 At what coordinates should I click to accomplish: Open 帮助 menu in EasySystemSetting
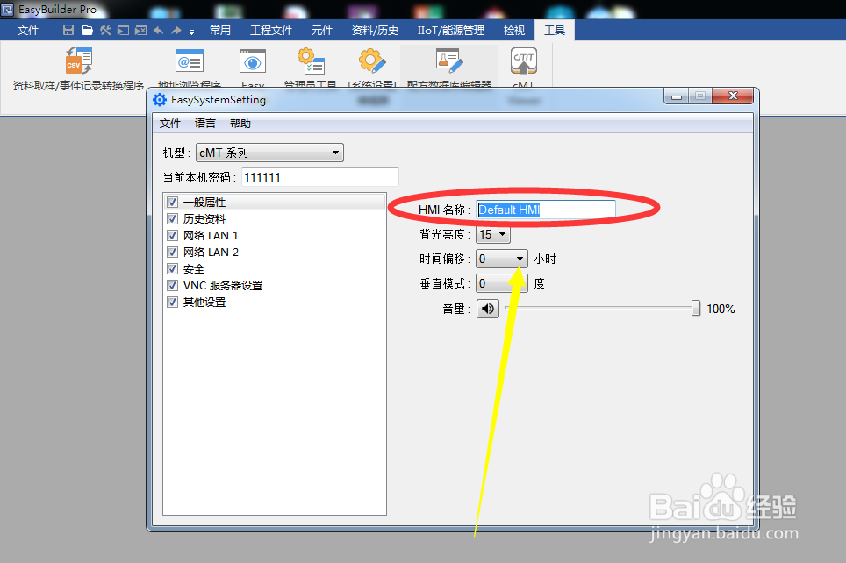(240, 124)
